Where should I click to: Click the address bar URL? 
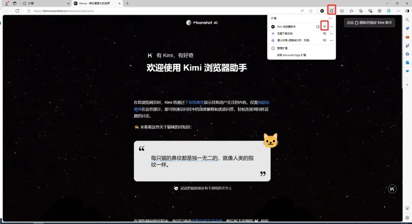(64, 11)
